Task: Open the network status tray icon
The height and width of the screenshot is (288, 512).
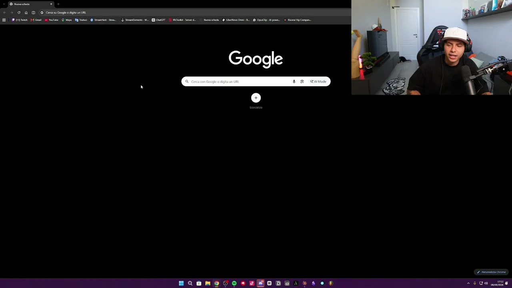Action: point(481,283)
